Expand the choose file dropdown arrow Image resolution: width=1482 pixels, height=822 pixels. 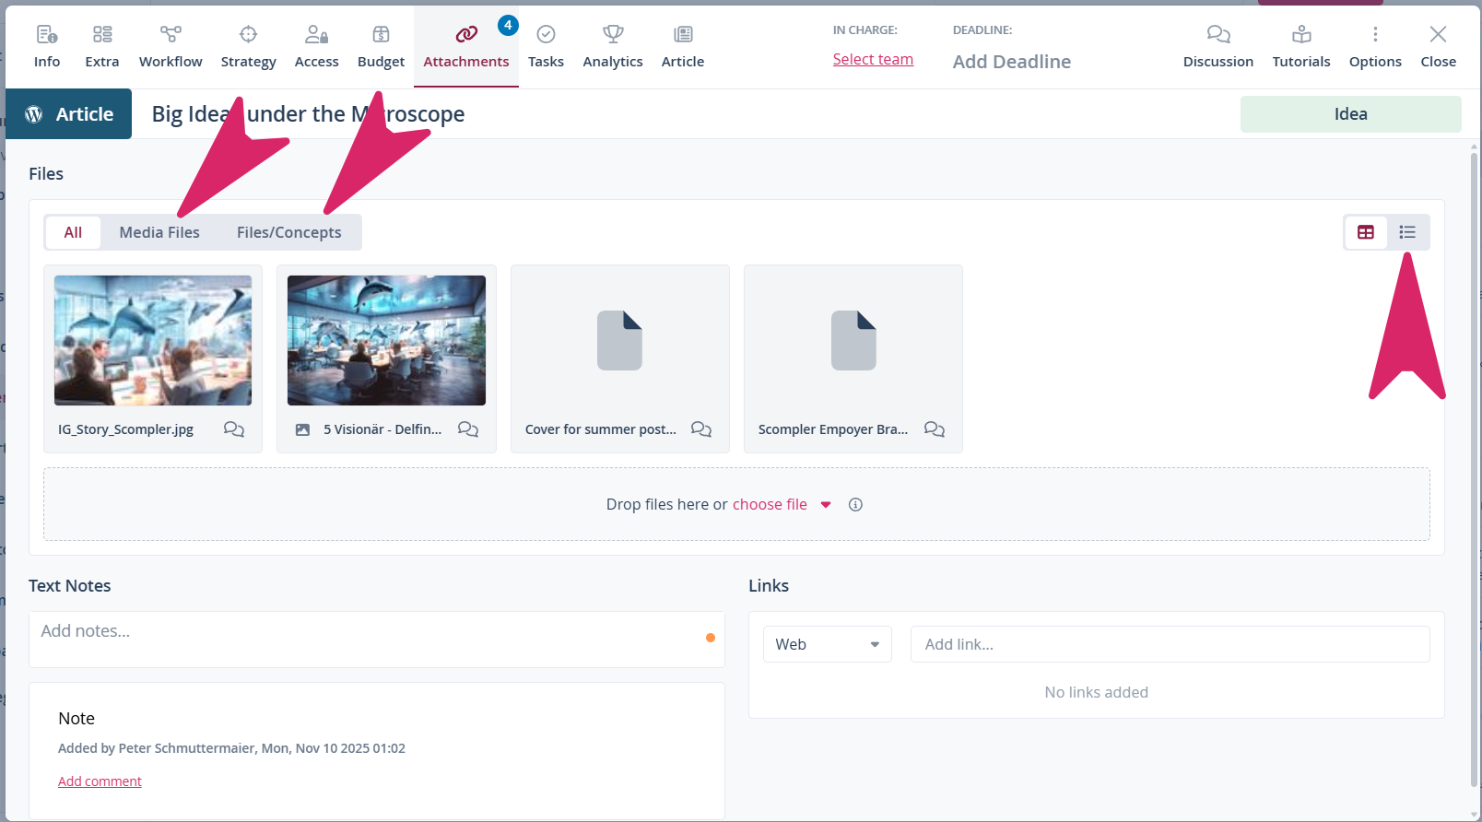[x=826, y=505]
